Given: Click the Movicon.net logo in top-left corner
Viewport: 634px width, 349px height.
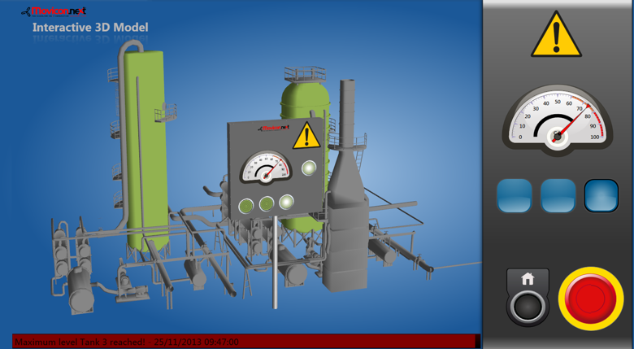Looking at the screenshot, I should click(x=54, y=11).
